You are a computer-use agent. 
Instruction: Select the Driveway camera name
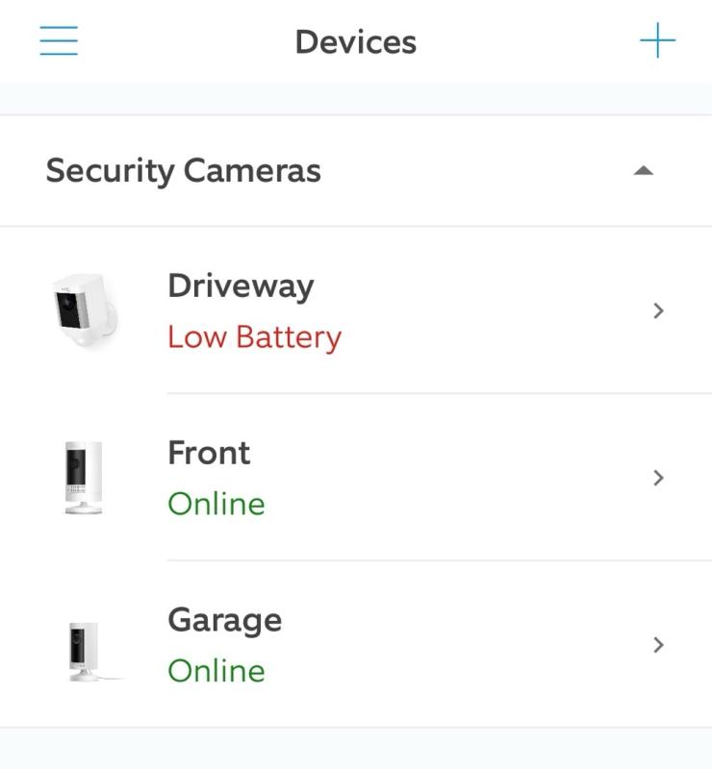241,285
